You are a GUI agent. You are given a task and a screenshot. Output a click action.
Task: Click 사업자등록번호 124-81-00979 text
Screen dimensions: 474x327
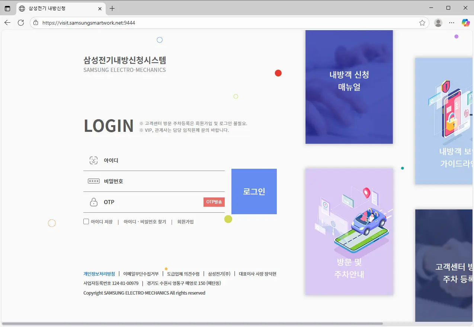click(x=111, y=283)
